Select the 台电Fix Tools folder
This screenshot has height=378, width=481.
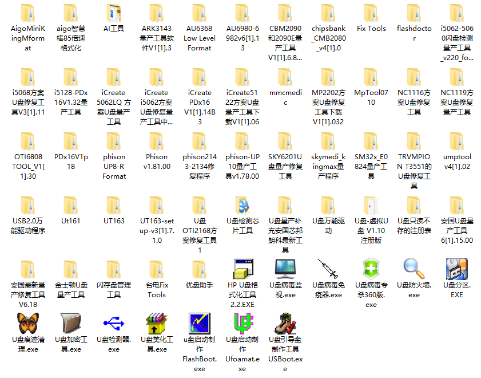[x=157, y=269]
